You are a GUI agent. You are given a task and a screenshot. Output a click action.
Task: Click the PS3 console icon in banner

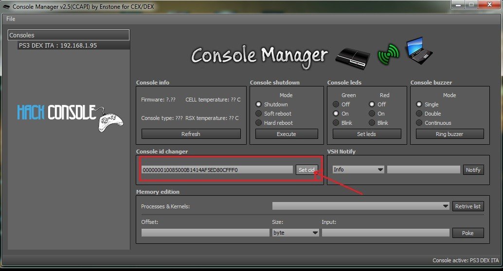353,58
